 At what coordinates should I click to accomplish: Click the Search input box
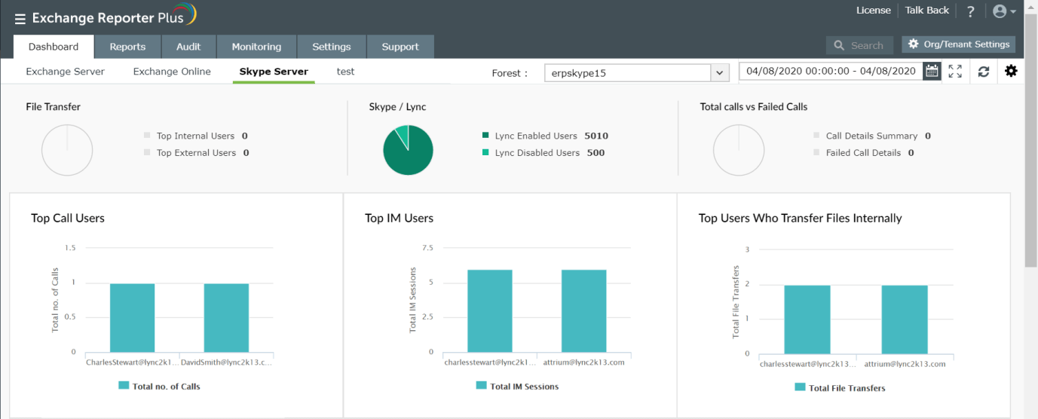859,46
